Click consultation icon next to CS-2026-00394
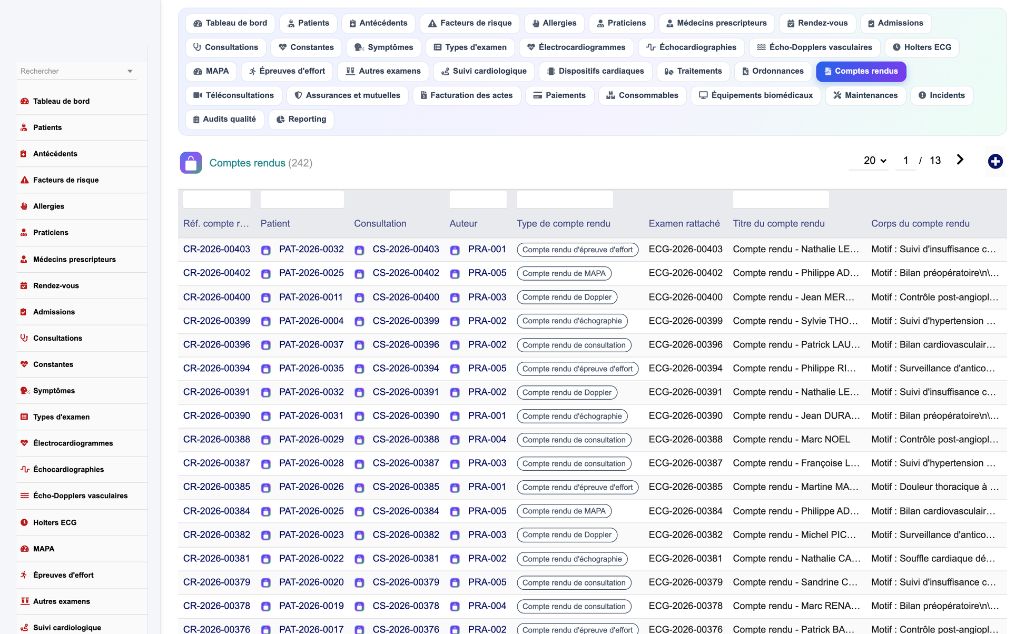 pyautogui.click(x=359, y=369)
